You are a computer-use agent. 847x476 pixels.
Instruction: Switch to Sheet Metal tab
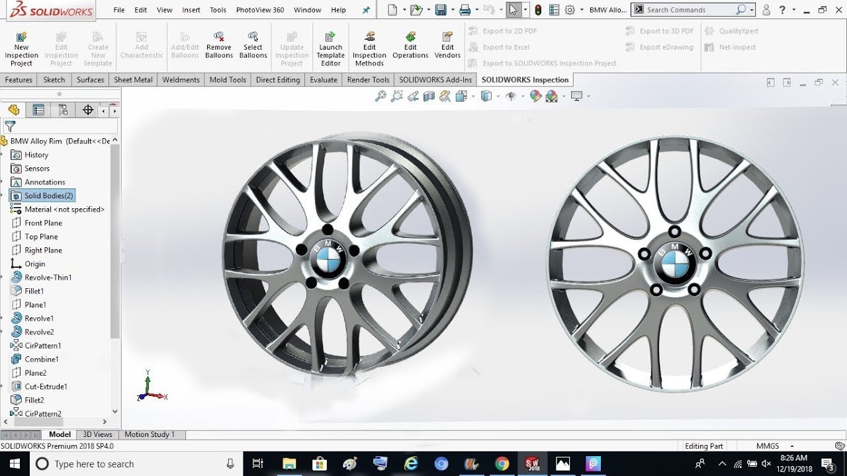tap(133, 80)
